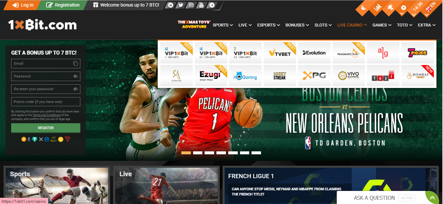This screenshot has width=443, height=204.
Task: Show password using the Password field eye icon
Action: (x=75, y=76)
